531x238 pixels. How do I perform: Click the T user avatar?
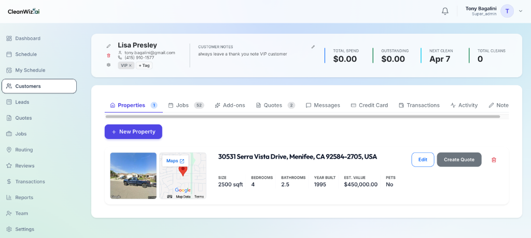[x=507, y=11]
